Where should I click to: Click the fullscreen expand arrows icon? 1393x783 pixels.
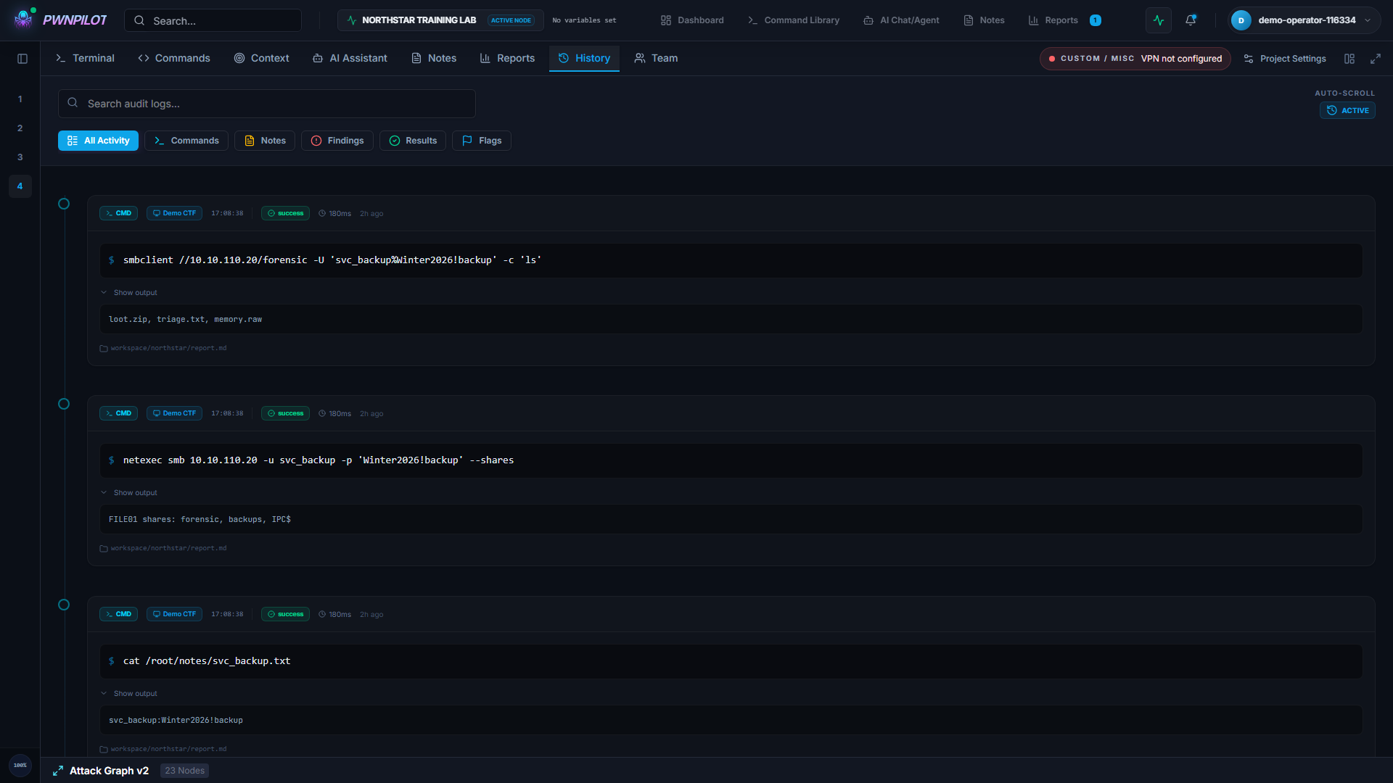1375,59
